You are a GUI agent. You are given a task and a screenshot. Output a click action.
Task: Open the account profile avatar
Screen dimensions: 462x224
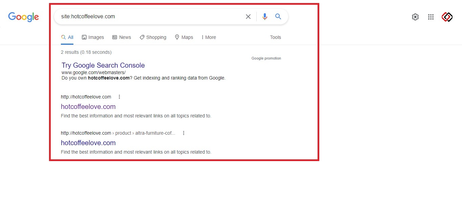tap(447, 17)
